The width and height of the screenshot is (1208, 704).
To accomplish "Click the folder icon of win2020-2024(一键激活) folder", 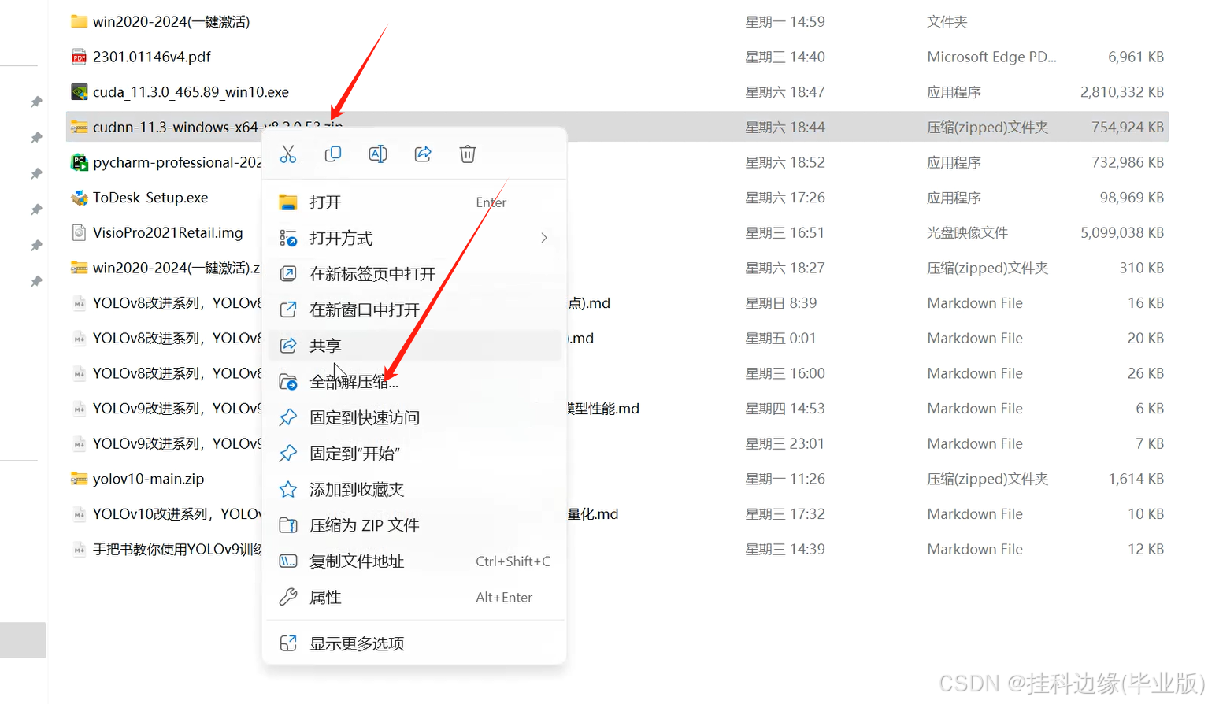I will (79, 22).
